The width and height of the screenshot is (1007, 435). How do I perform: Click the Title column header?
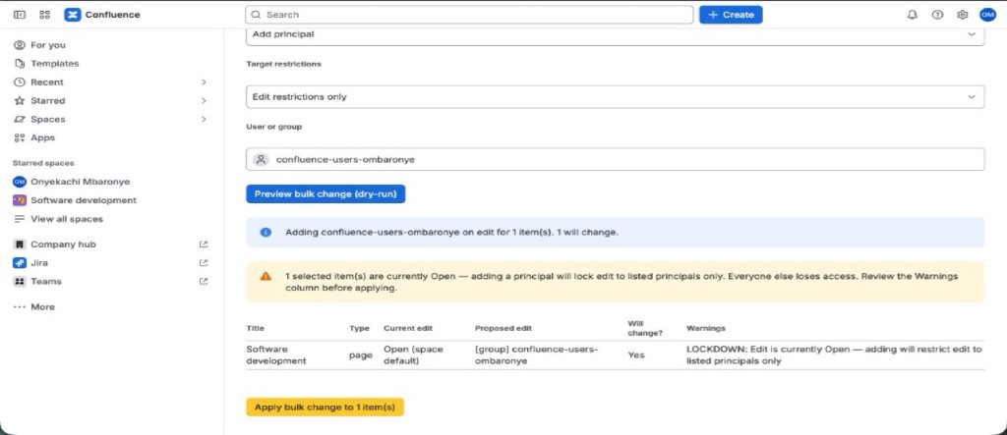point(255,328)
